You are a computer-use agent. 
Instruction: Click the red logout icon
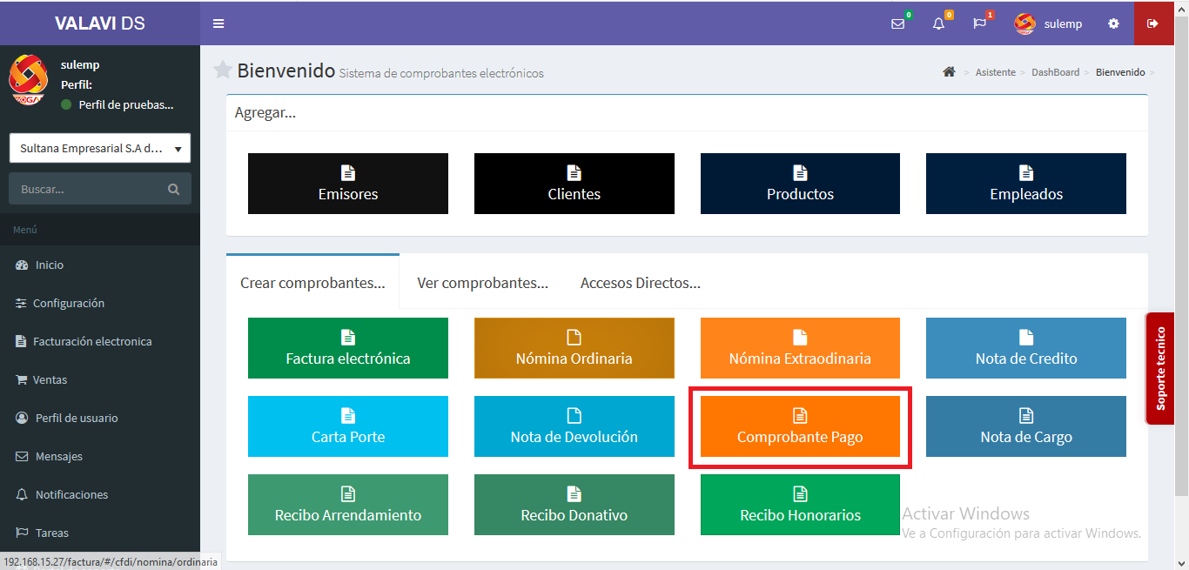click(1153, 23)
